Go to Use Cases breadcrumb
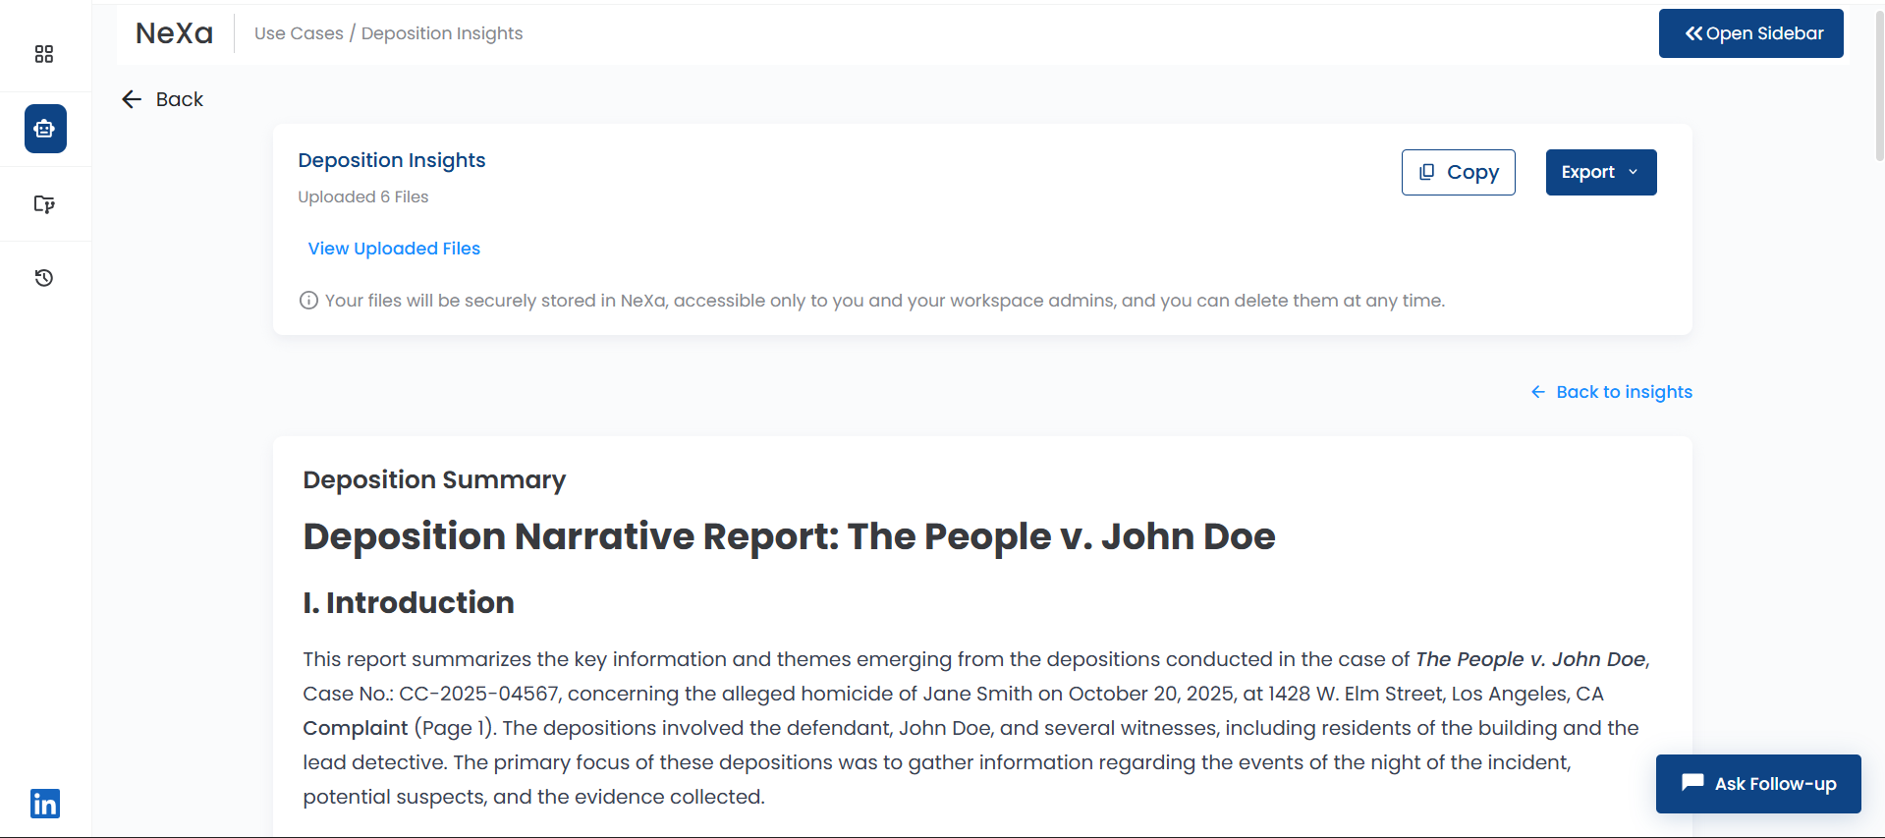Viewport: 1885px width, 838px height. point(299,33)
